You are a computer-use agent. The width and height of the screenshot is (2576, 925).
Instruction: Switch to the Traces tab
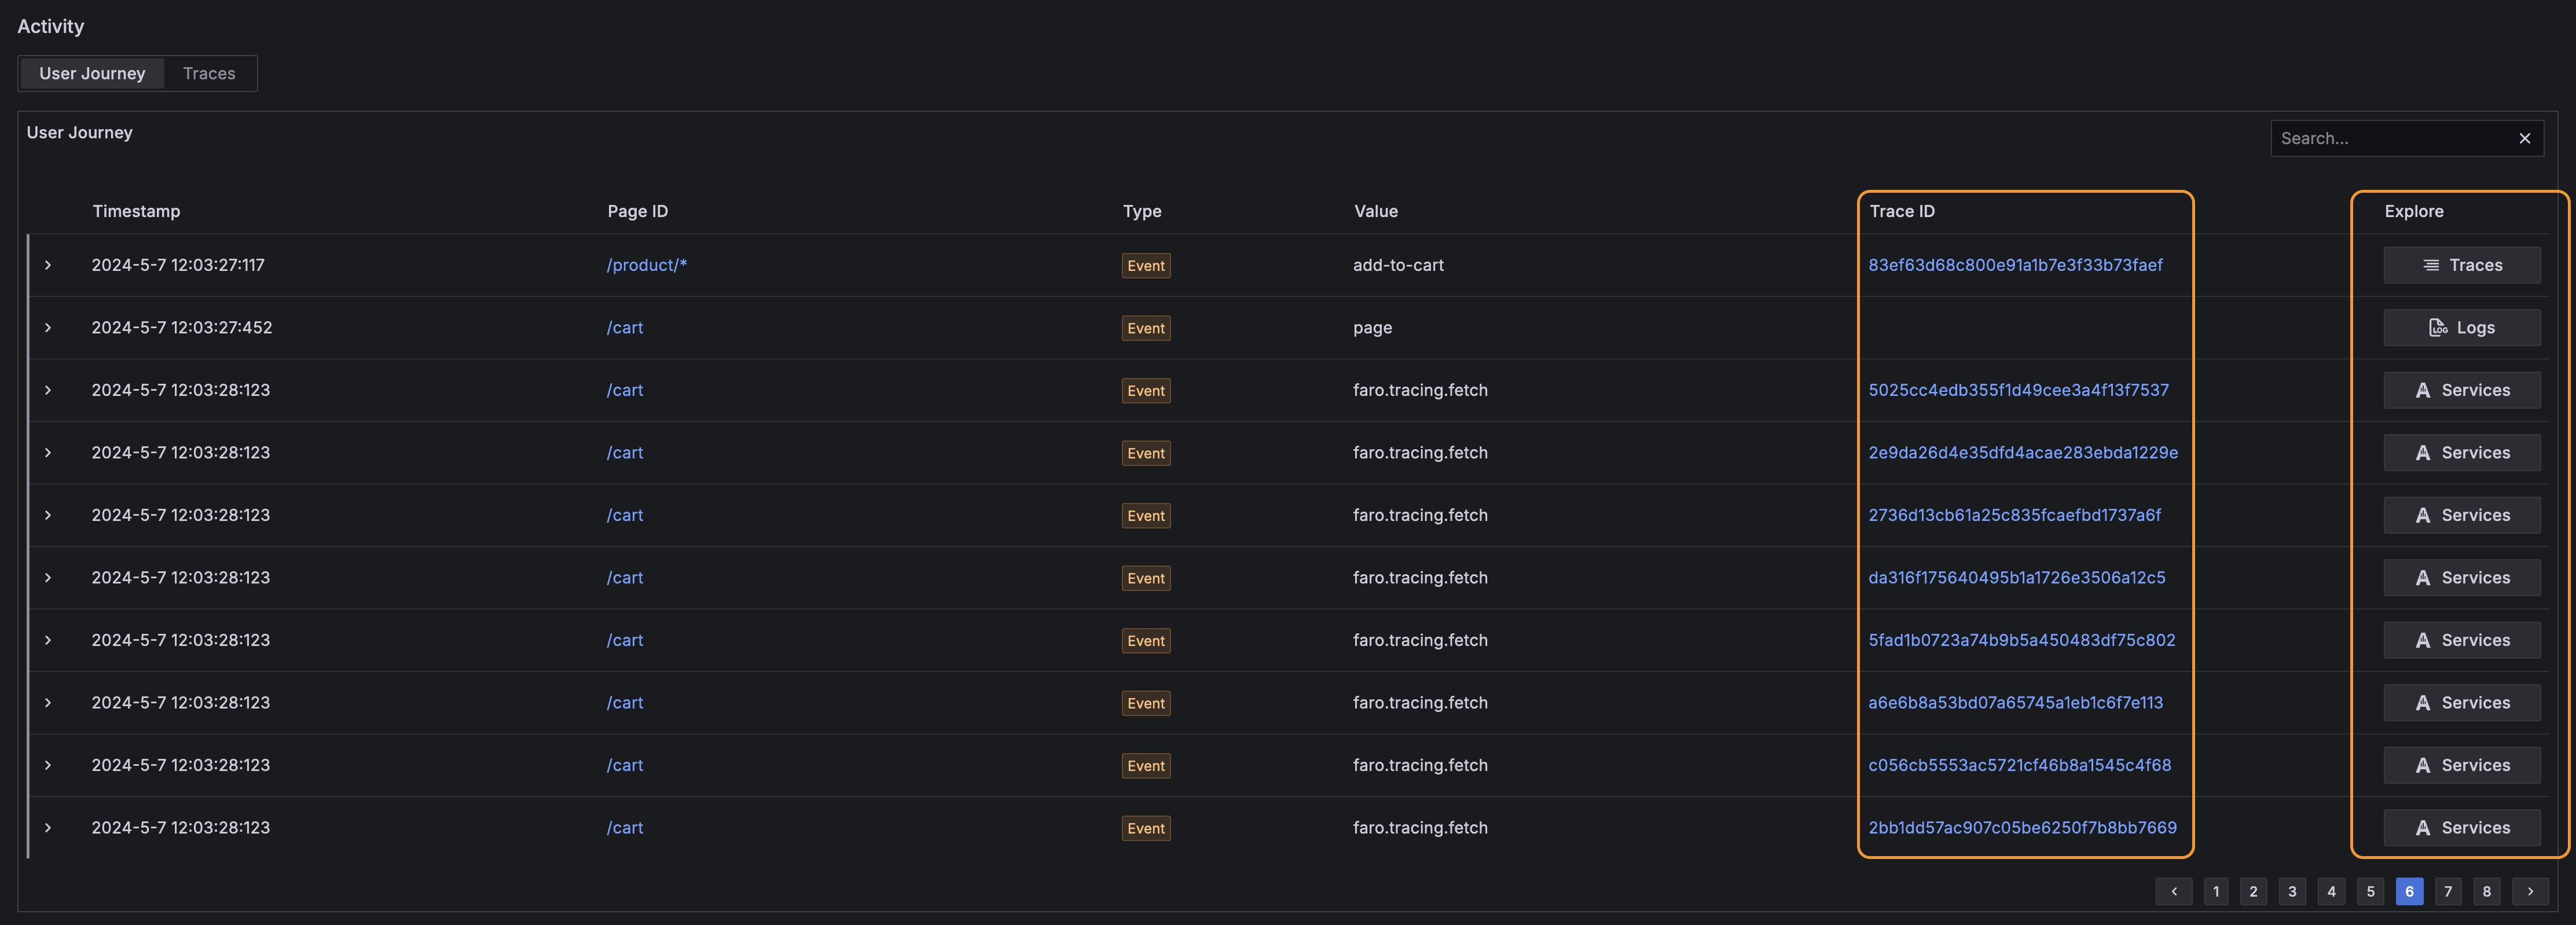209,73
